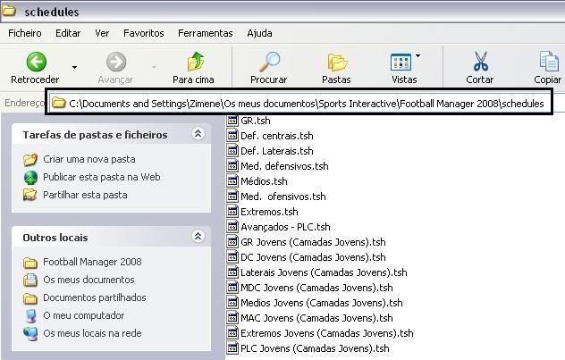Image resolution: width=565 pixels, height=360 pixels.
Task: Click the folder icon in address bar
Action: pos(58,103)
